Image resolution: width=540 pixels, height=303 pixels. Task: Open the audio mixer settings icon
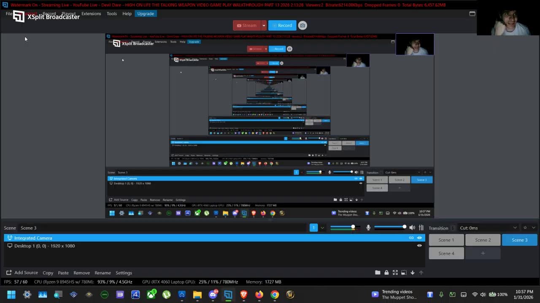(421, 228)
